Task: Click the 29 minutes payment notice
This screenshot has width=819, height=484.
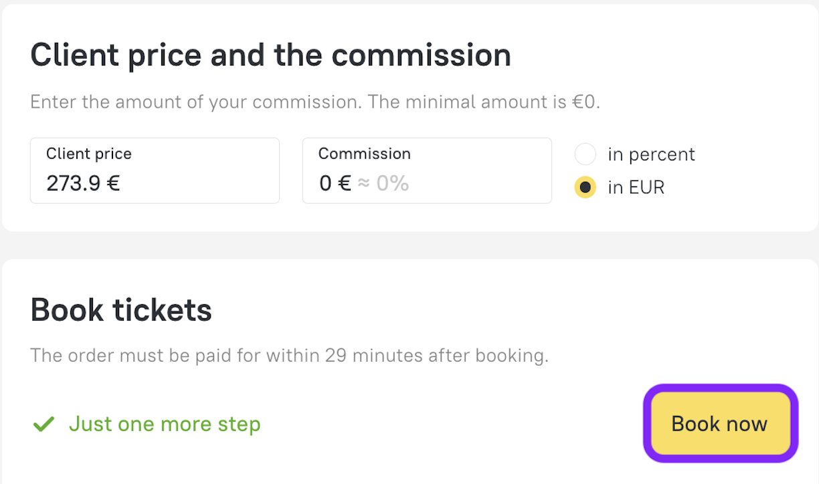Action: coord(289,355)
